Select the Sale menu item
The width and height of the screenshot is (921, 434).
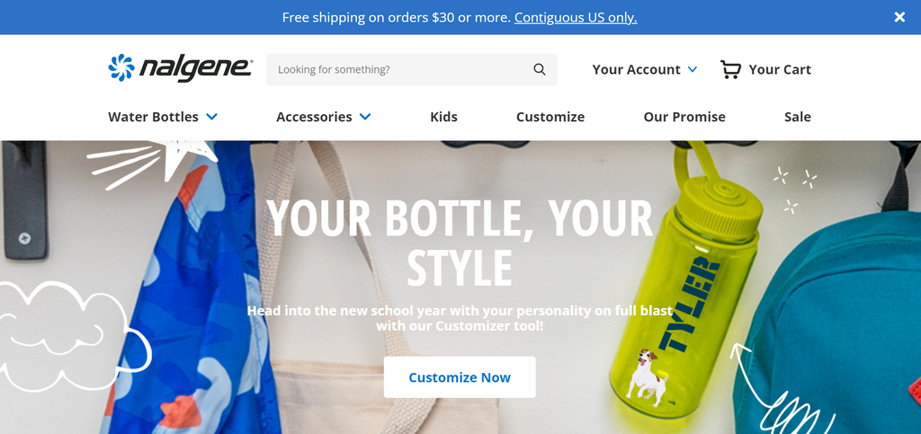pyautogui.click(x=798, y=117)
